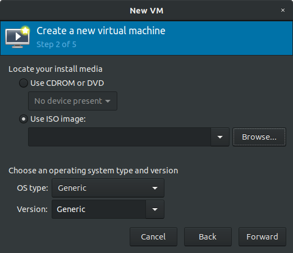
Task: Expand the Version list arrow
Action: coord(155,209)
